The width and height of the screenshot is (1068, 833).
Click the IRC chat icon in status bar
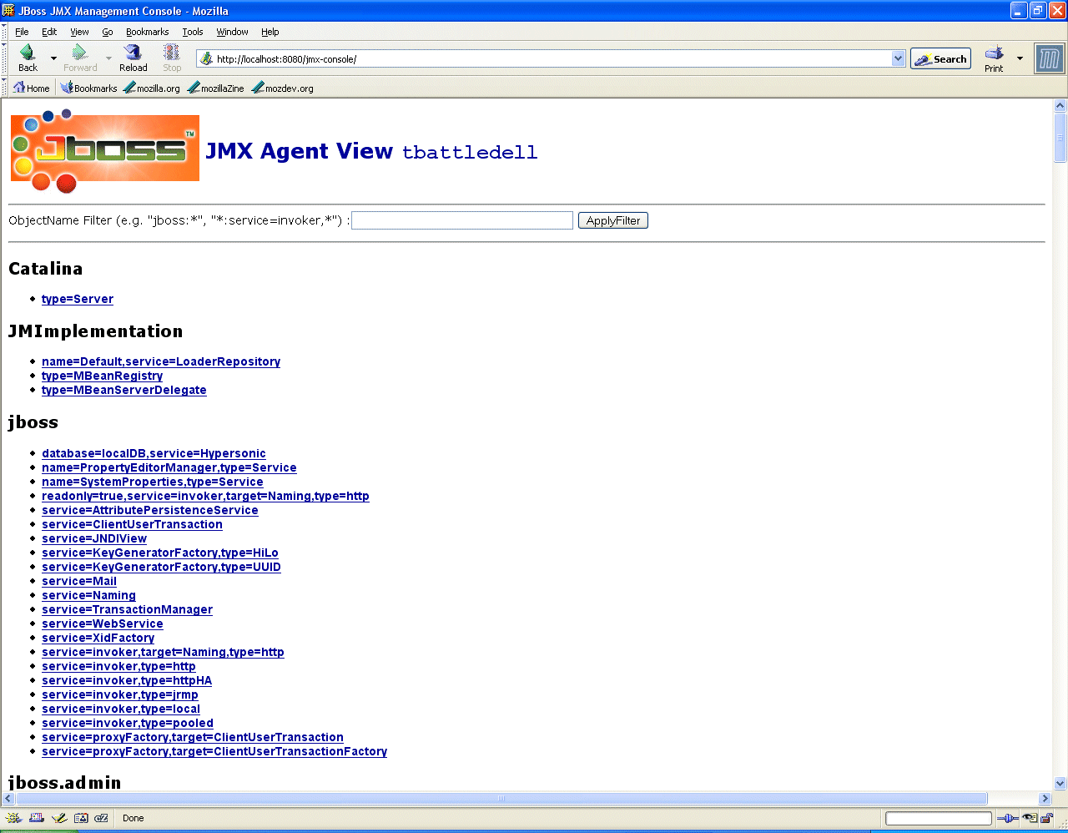click(101, 818)
